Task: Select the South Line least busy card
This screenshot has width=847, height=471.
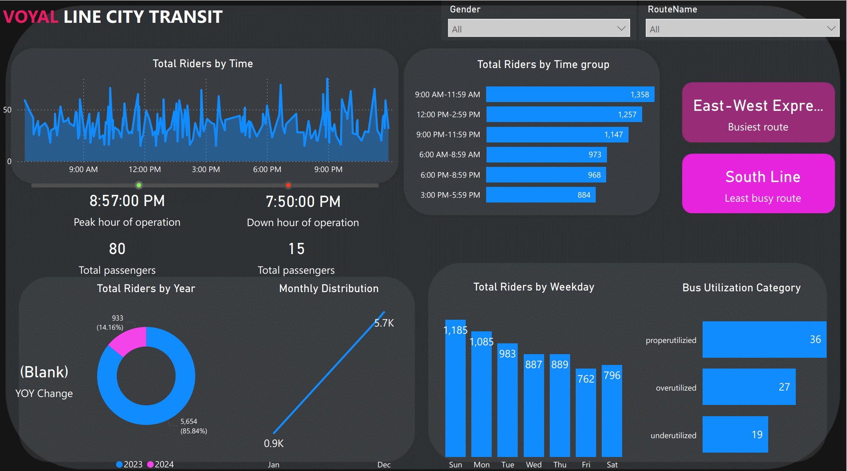Action: tap(758, 184)
